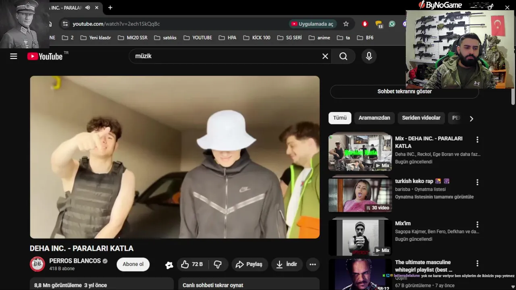
Task: Open the ultimate masculine whitegirl playlist thumbnail
Action: 360,275
